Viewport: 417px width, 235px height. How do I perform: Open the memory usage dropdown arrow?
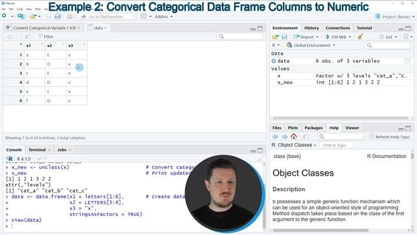[350, 37]
